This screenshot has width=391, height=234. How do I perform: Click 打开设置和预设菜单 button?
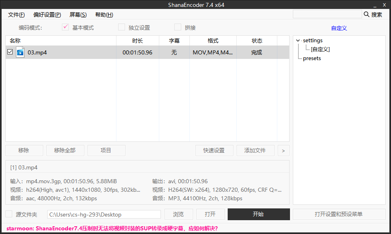coord(339,214)
